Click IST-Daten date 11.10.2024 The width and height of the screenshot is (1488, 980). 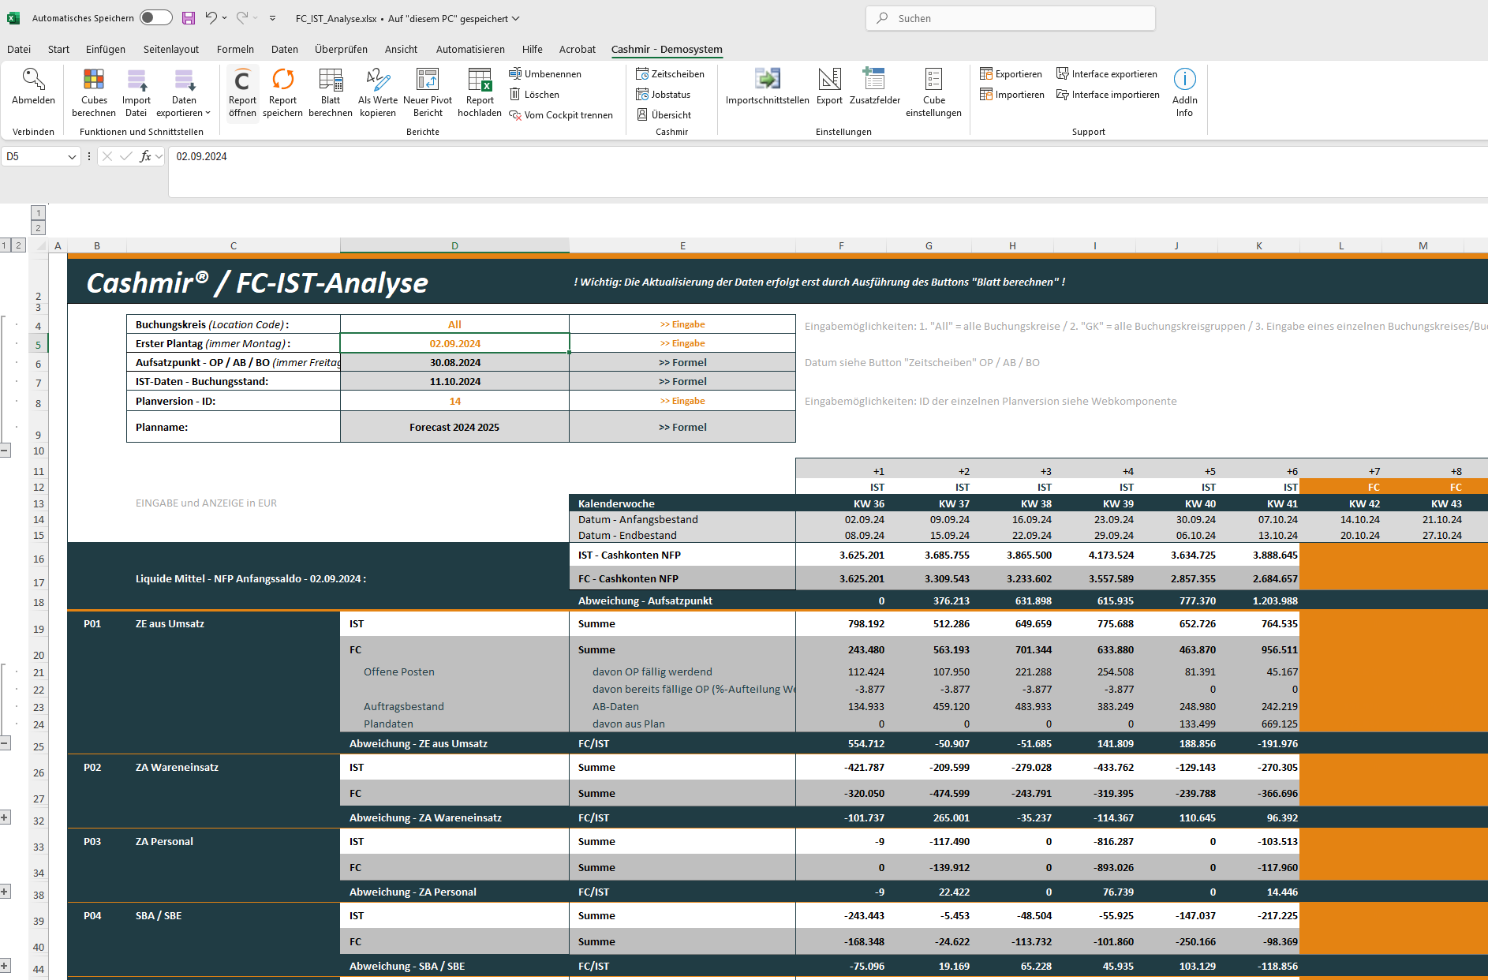[454, 381]
